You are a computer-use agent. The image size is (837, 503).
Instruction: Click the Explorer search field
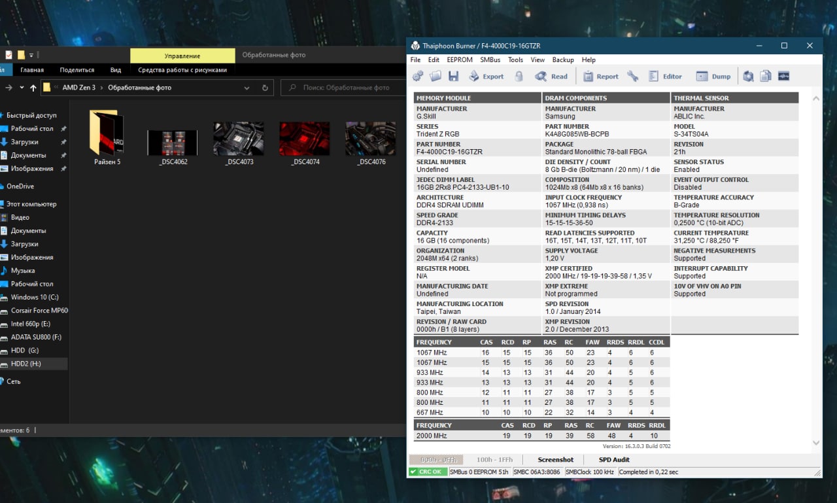coord(342,88)
